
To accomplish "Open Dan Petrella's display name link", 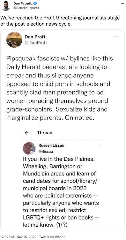I will tap(23, 4).
